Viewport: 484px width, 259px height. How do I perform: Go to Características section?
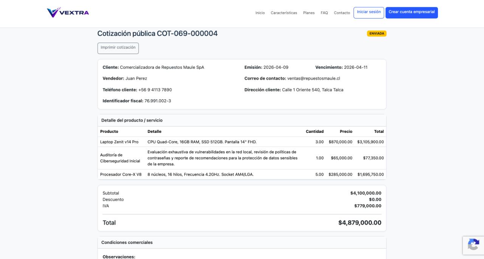284,13
